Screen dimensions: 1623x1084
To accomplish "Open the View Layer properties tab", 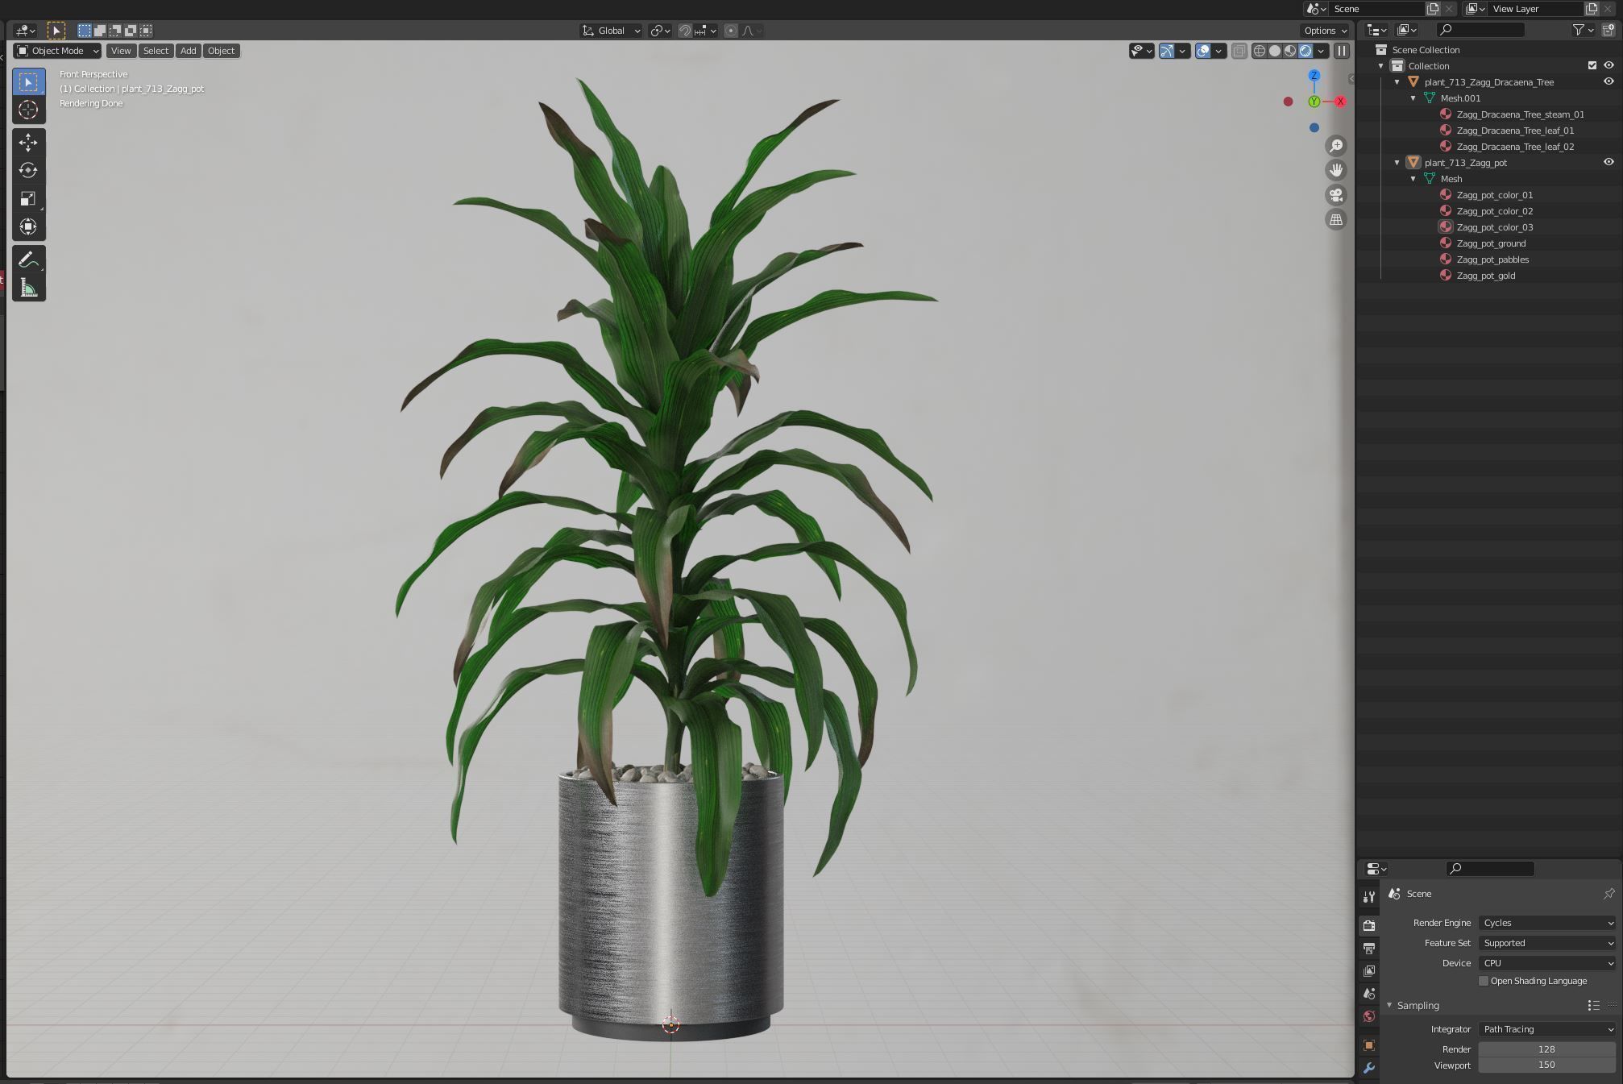I will [x=1369, y=971].
